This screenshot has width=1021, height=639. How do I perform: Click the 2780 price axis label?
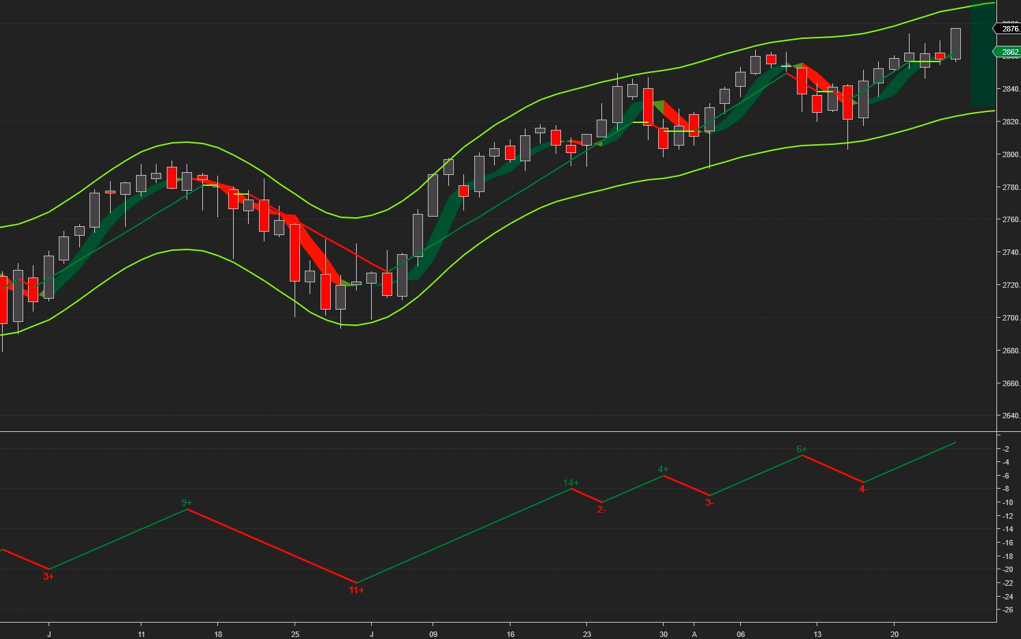[x=1011, y=187]
